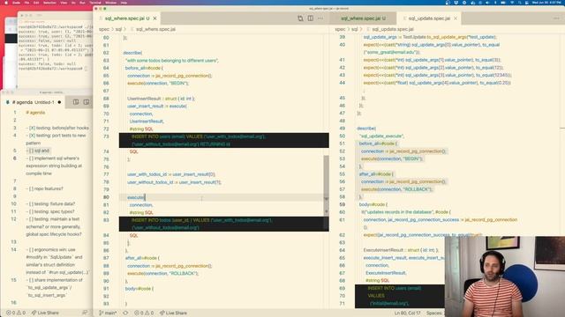
Task: Select left sql_where.spec.jai U tab
Action: pyautogui.click(x=126, y=18)
